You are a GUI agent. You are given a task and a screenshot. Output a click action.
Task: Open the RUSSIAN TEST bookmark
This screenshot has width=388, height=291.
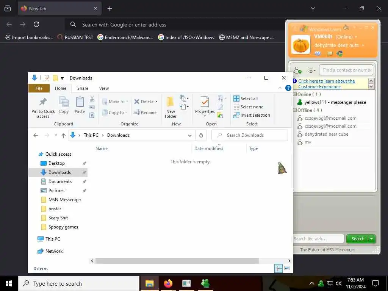pos(75,38)
